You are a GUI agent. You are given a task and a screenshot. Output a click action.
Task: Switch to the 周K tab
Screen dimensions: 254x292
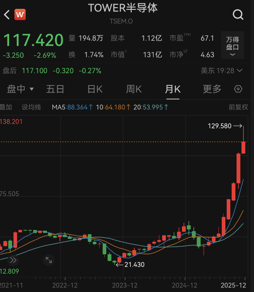[134, 89]
